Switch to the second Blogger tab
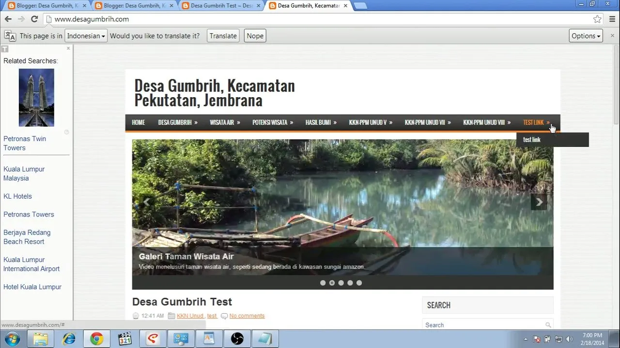Image resolution: width=620 pixels, height=348 pixels. tap(133, 6)
